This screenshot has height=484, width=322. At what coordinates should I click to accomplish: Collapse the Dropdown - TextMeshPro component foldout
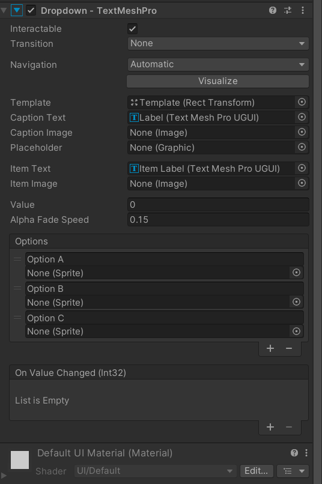4,10
